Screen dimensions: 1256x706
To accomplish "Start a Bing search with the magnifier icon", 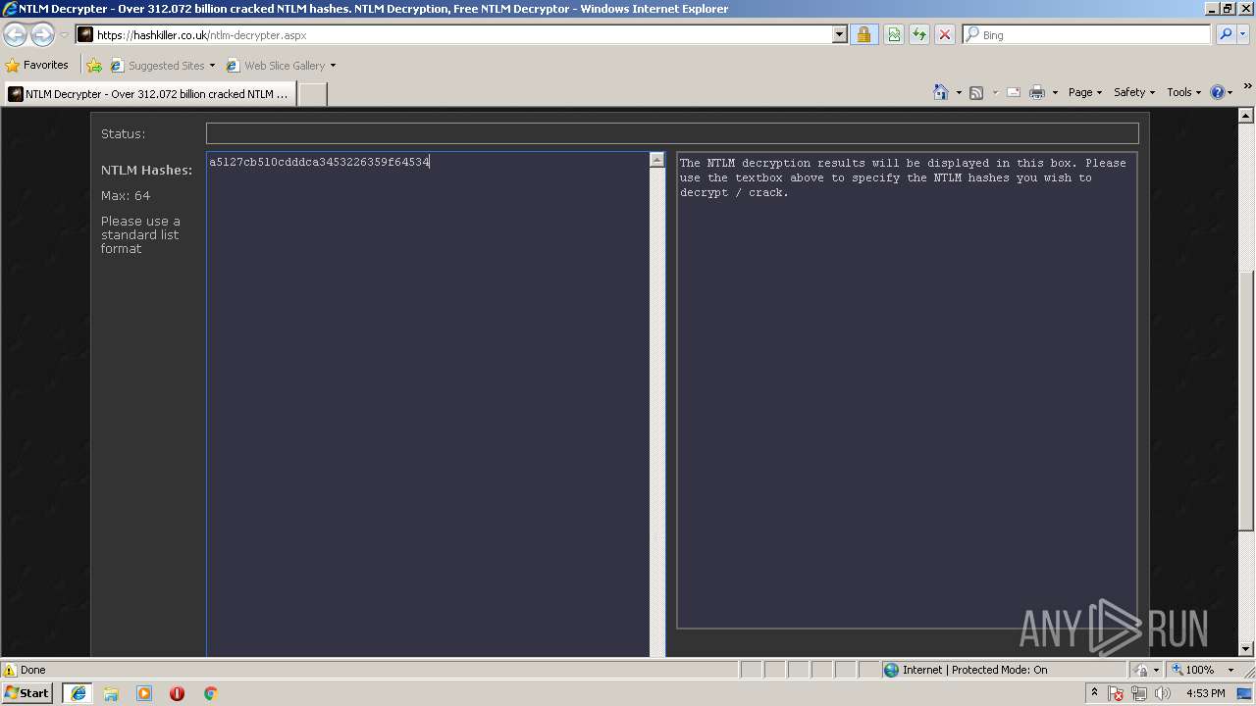I will [1226, 34].
